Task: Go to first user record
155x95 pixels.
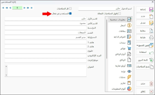Action: pos(3,8)
